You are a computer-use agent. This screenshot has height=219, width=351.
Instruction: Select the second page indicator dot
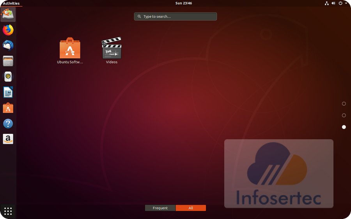[344, 116]
